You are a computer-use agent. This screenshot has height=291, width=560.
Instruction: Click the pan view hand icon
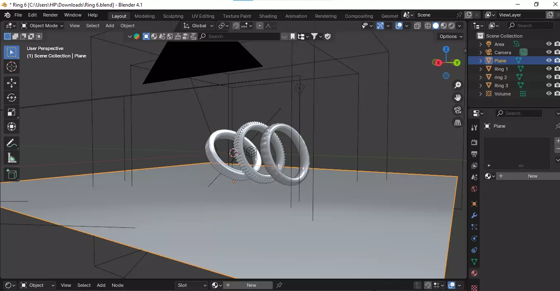pyautogui.click(x=458, y=98)
